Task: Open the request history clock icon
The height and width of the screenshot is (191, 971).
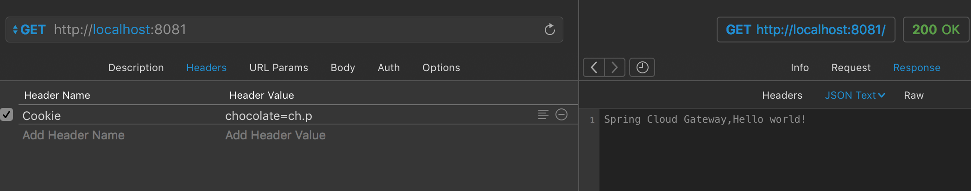Action: click(x=642, y=67)
